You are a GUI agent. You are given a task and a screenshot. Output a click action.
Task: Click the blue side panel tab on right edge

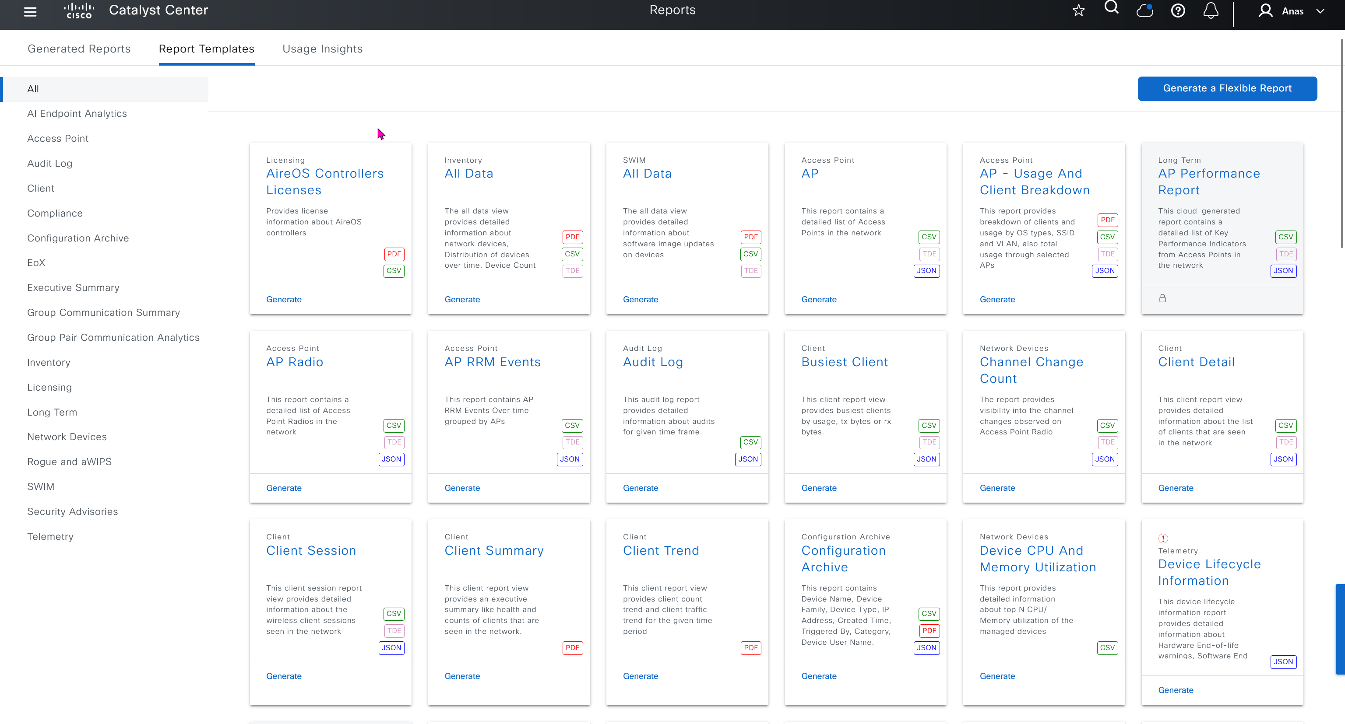click(1340, 629)
